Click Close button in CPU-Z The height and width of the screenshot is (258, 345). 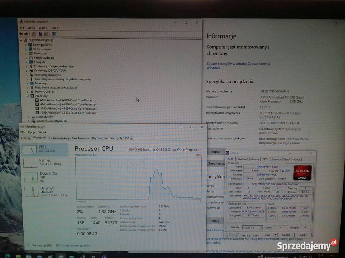click(303, 235)
